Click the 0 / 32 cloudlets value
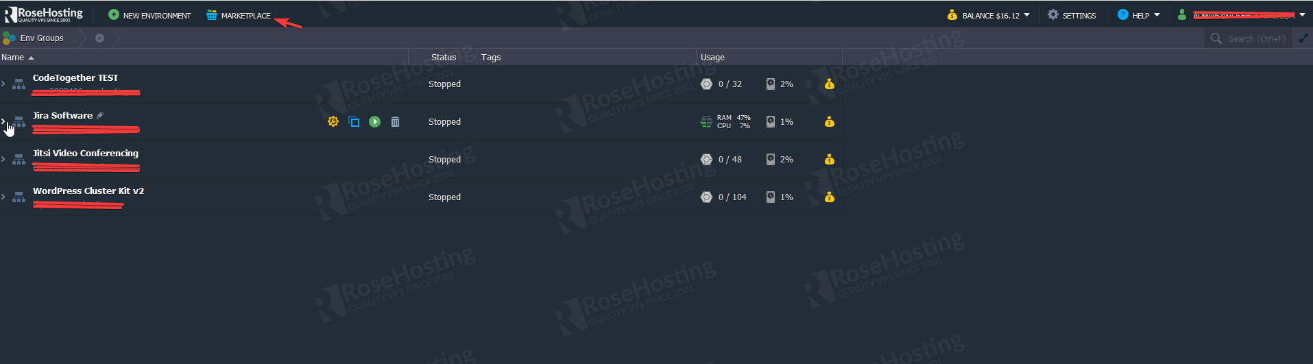The image size is (1313, 364). pos(730,84)
